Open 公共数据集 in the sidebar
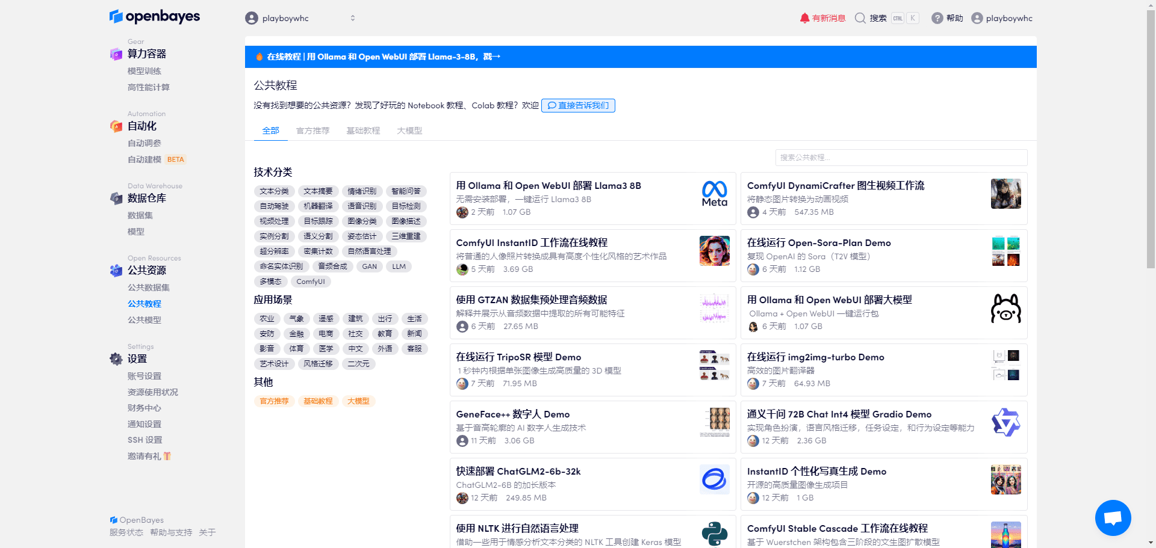The height and width of the screenshot is (548, 1156). (x=148, y=288)
